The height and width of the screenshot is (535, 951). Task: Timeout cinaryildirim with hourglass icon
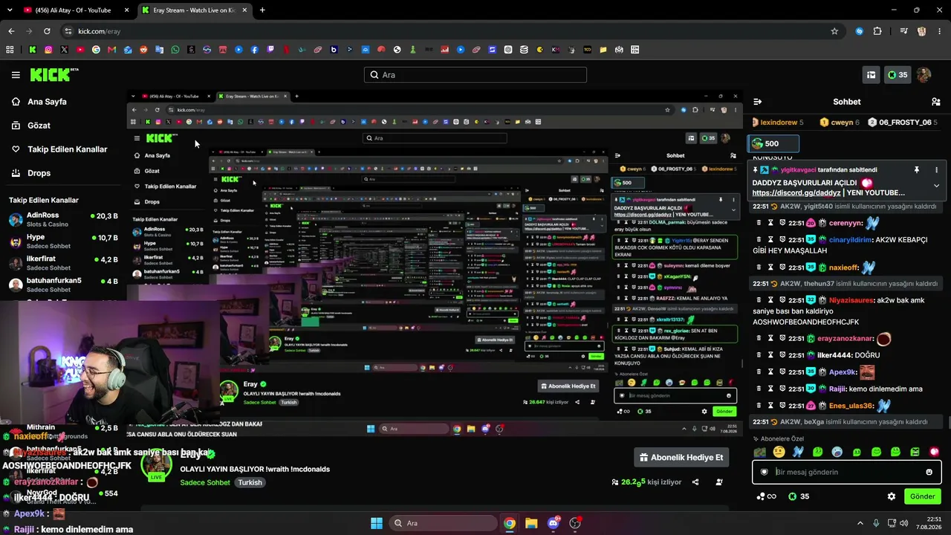pos(770,239)
